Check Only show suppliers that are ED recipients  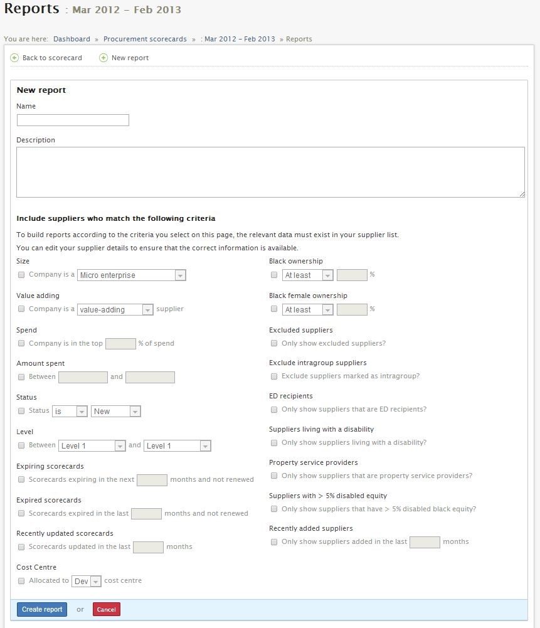pos(274,410)
